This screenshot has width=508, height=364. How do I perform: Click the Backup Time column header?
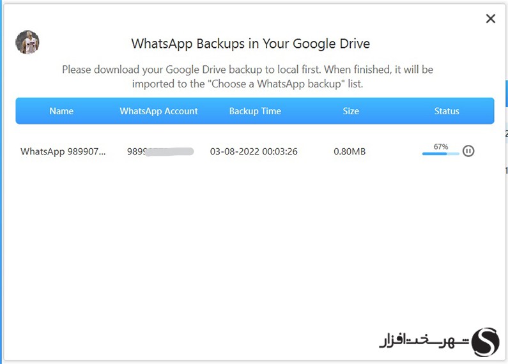(255, 111)
